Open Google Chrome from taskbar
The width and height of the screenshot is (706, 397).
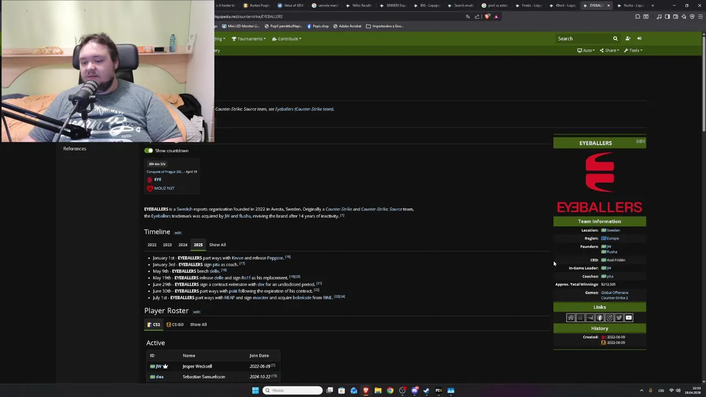click(x=390, y=390)
